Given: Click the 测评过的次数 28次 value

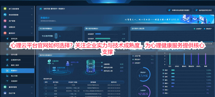Looking at the screenshot, I should pyautogui.click(x=122, y=68).
